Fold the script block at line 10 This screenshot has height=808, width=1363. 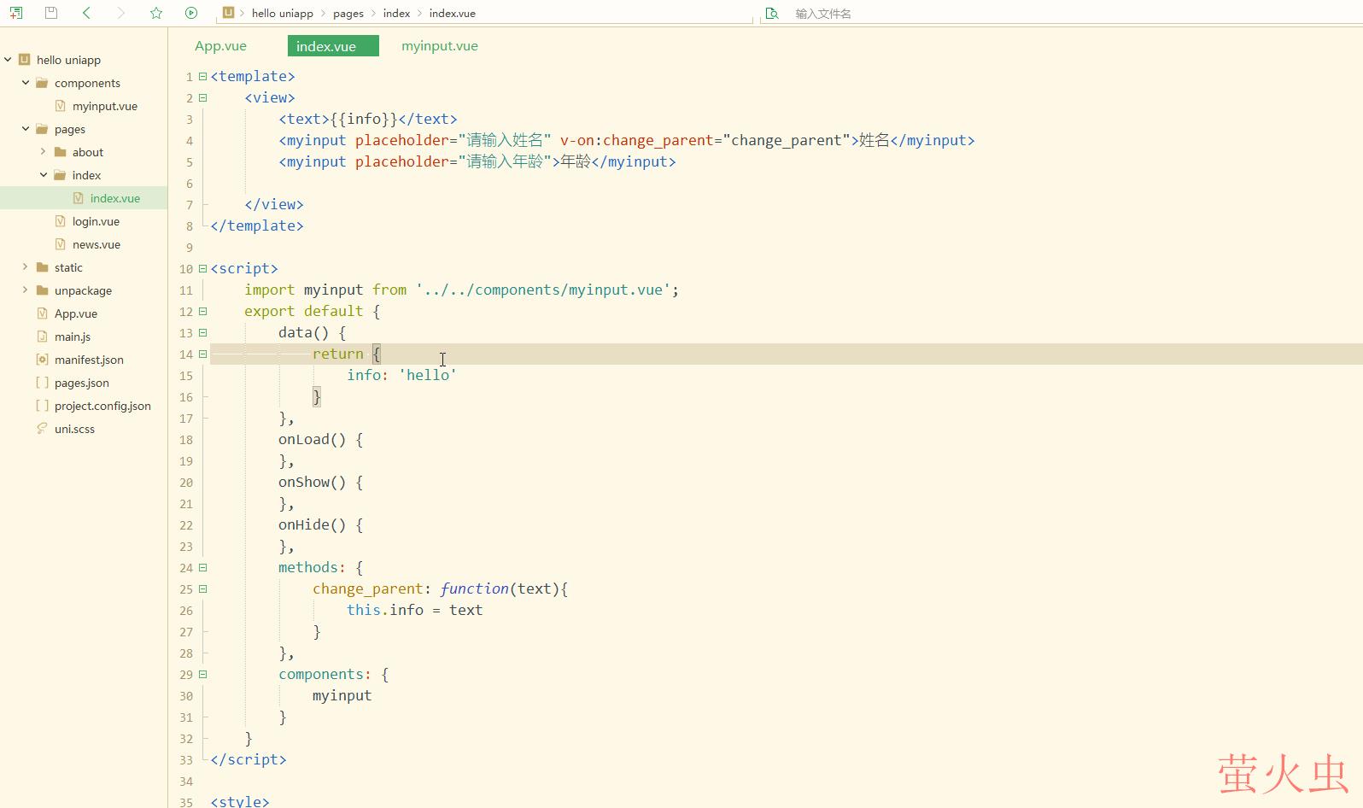coord(203,268)
